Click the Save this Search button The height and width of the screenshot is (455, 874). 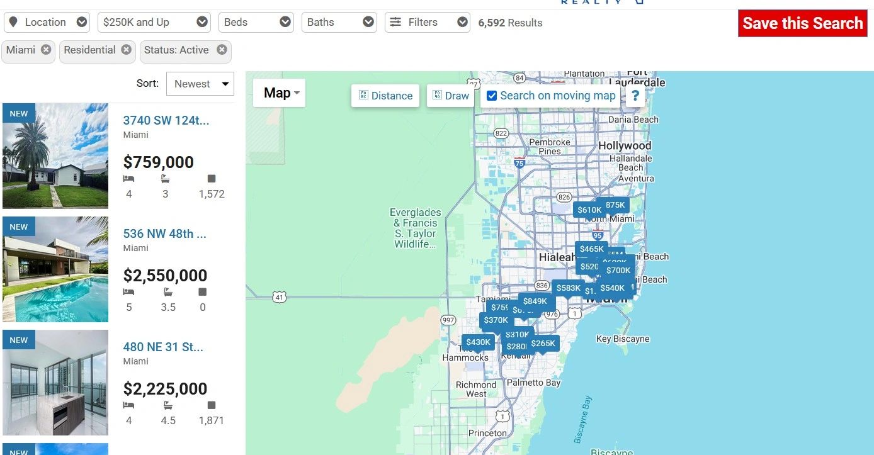[x=802, y=23]
